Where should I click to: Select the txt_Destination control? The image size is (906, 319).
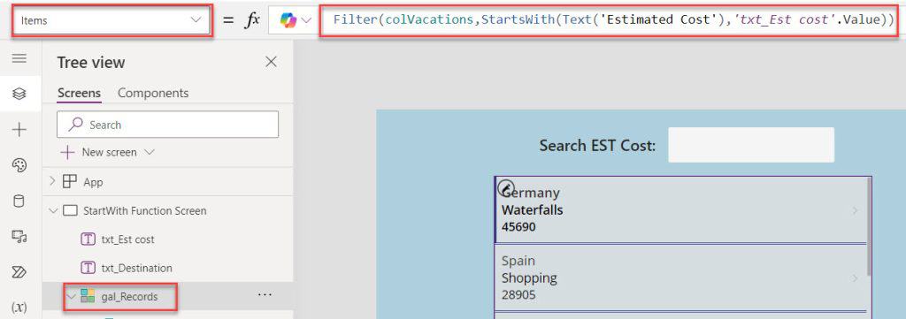(136, 269)
